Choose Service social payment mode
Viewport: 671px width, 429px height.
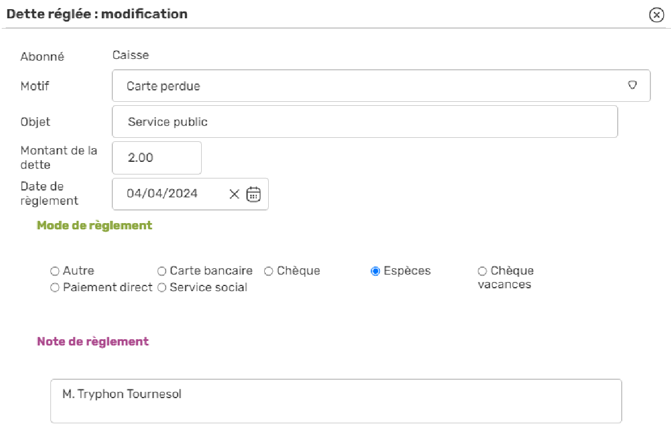point(162,288)
